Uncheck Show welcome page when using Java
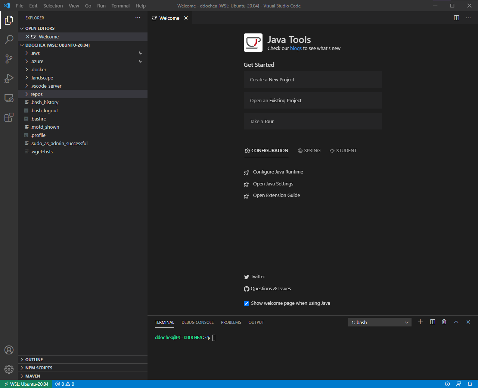 (x=246, y=303)
